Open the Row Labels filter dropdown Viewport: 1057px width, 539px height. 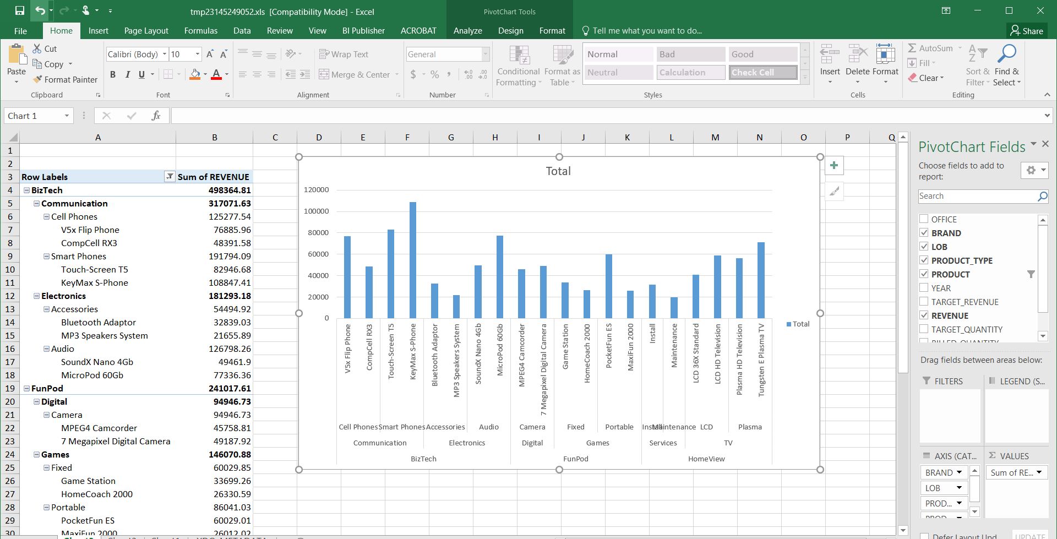(170, 177)
